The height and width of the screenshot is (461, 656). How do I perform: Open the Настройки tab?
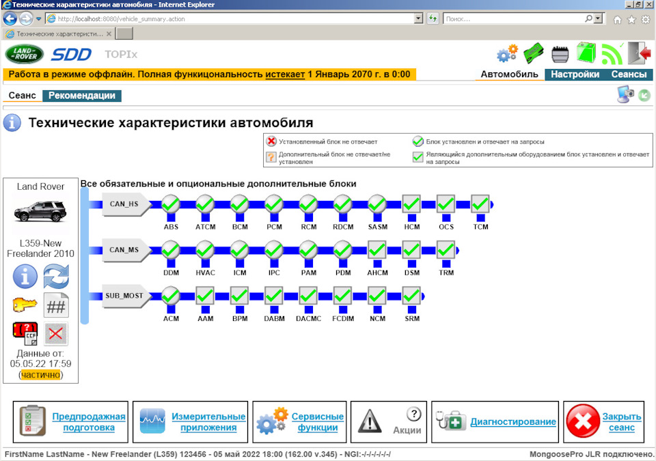[575, 74]
